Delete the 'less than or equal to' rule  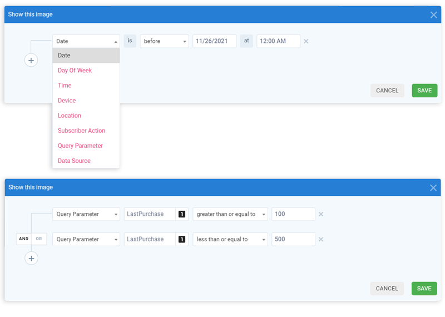click(x=321, y=239)
